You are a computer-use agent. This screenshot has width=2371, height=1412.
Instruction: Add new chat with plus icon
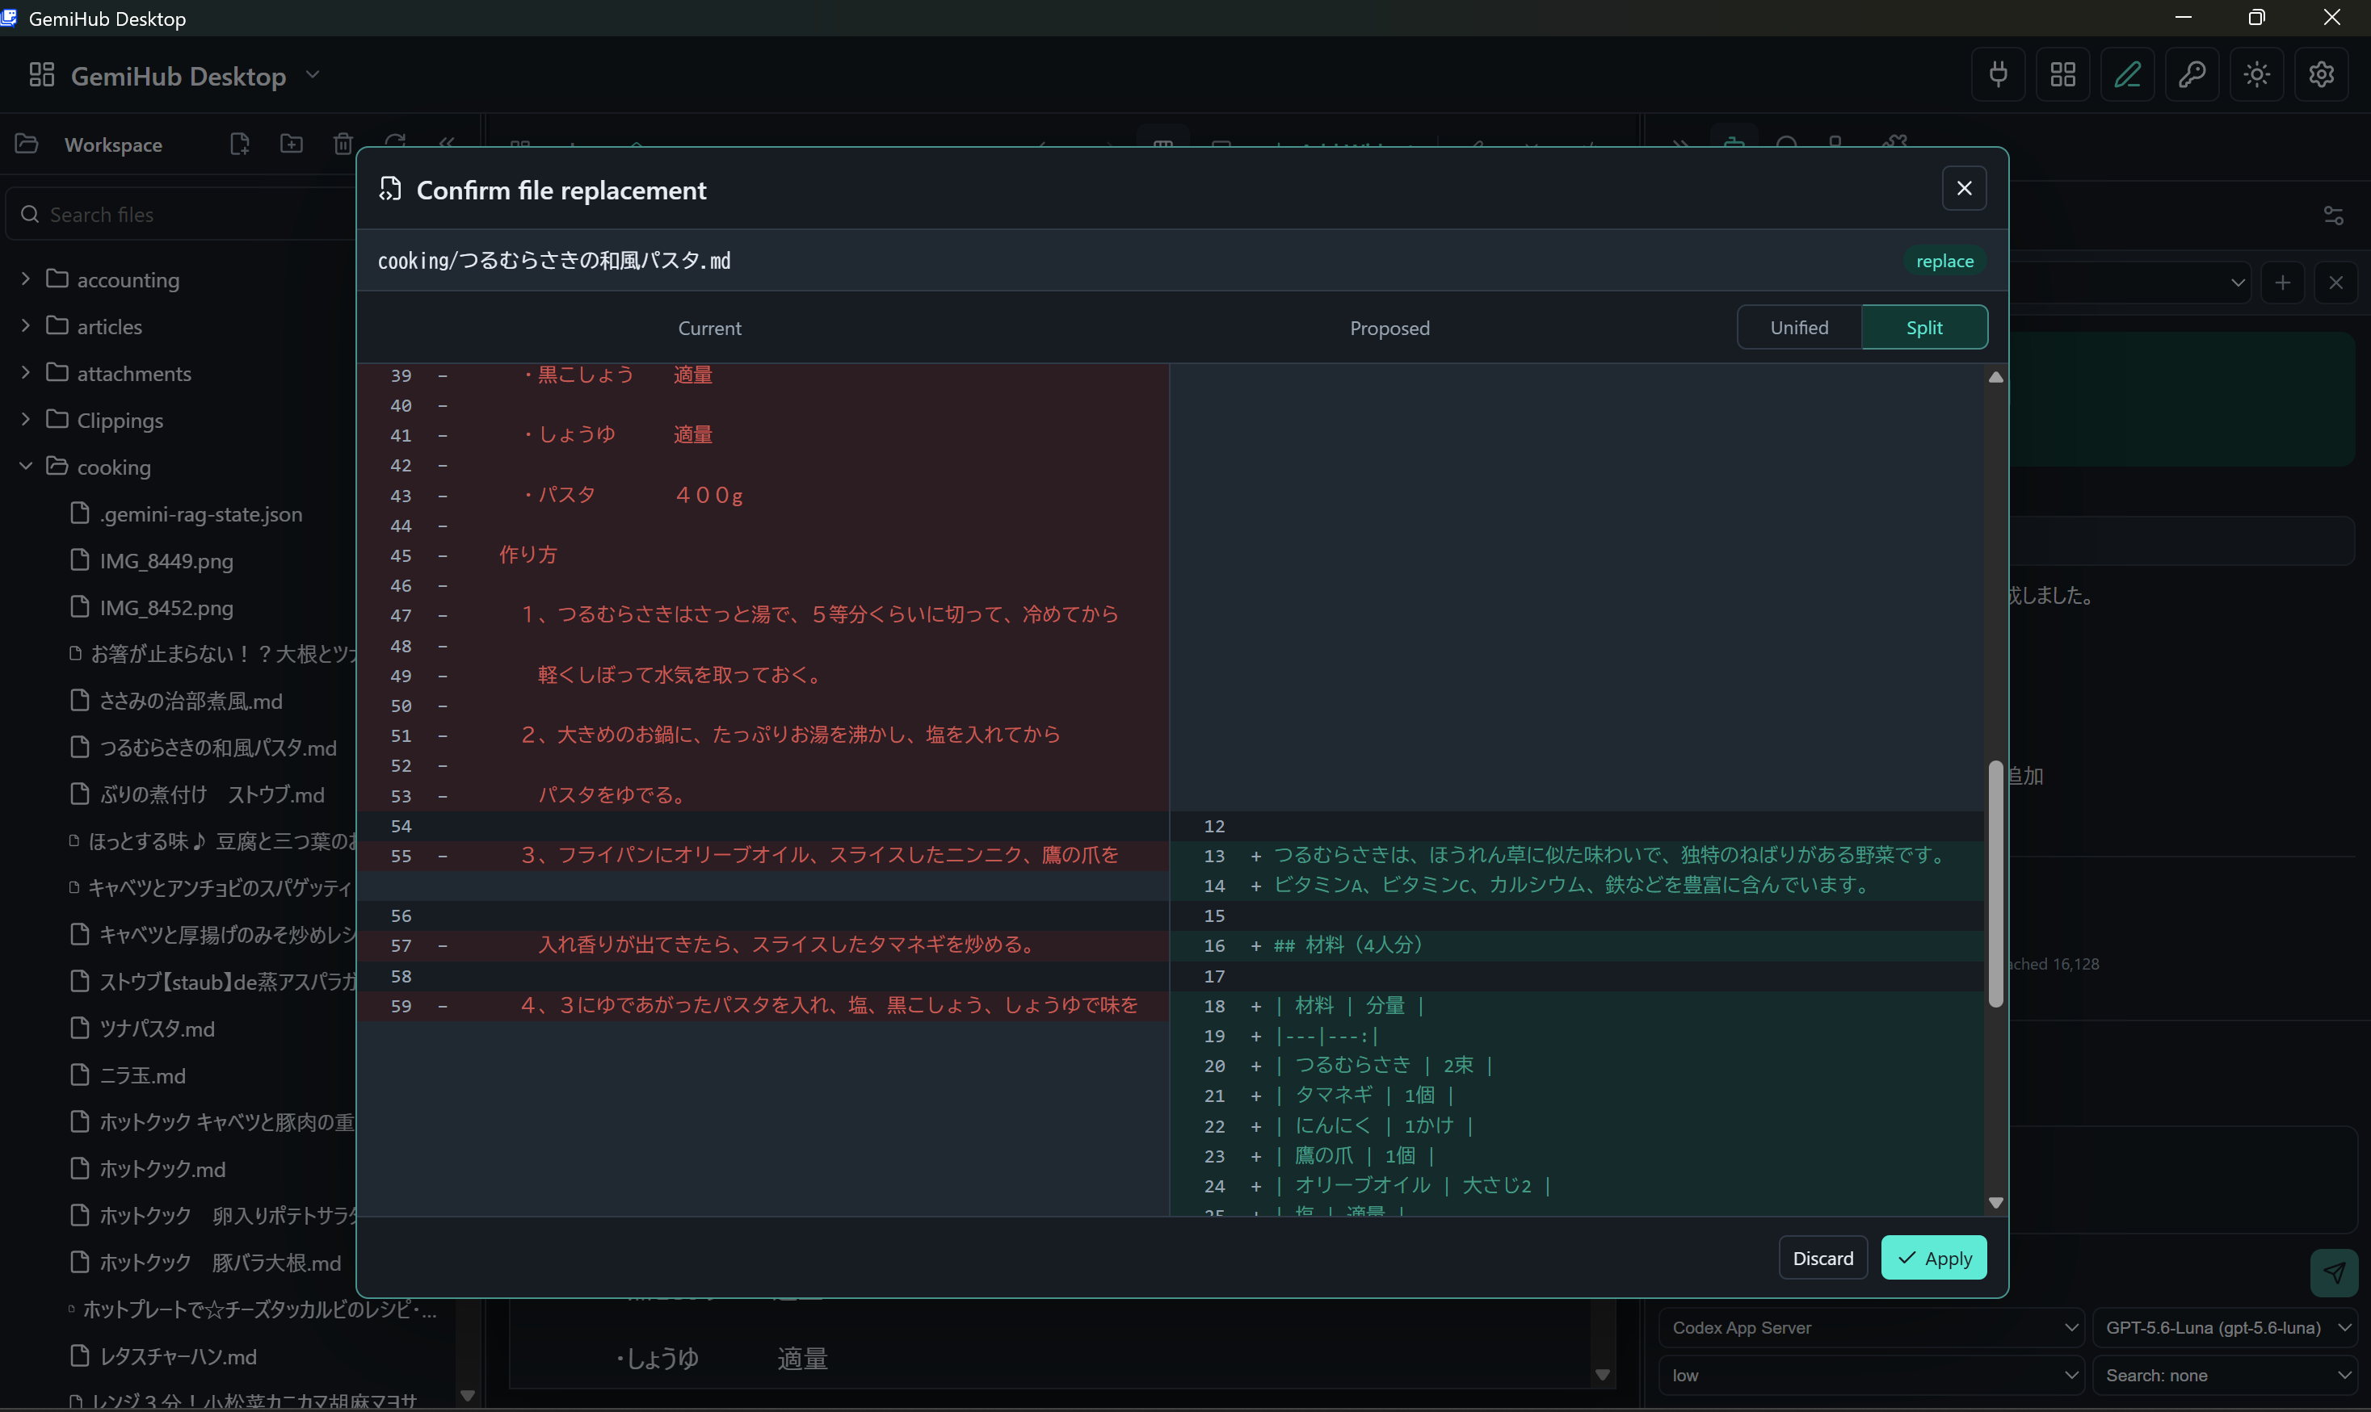(2282, 283)
